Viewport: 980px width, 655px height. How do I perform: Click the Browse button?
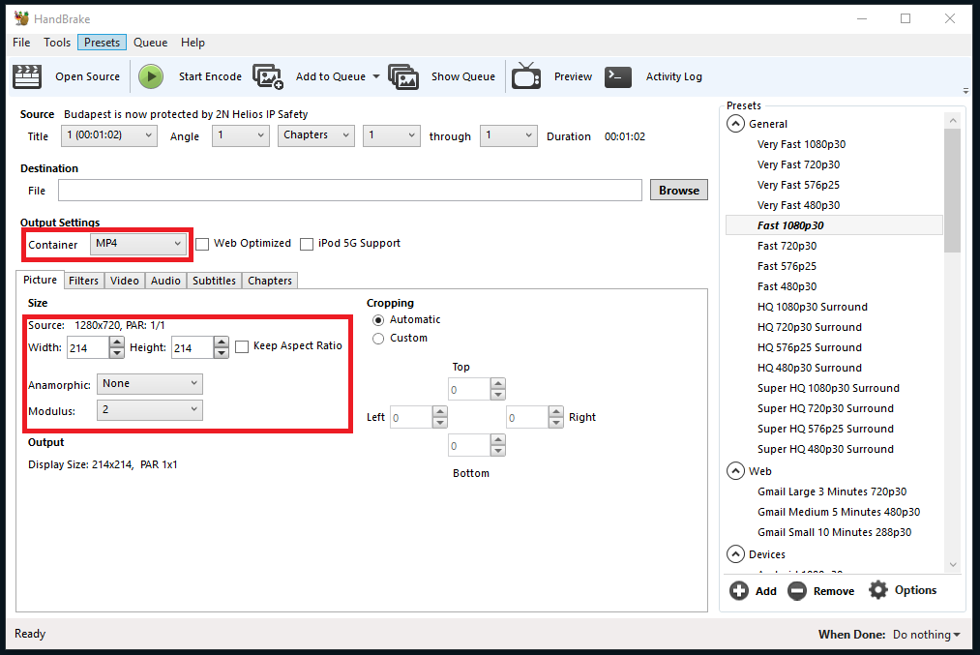[x=678, y=191]
